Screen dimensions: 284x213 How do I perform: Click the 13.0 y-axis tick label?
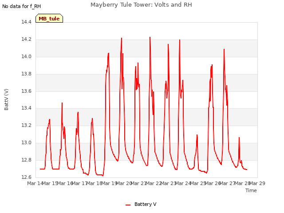26,143
